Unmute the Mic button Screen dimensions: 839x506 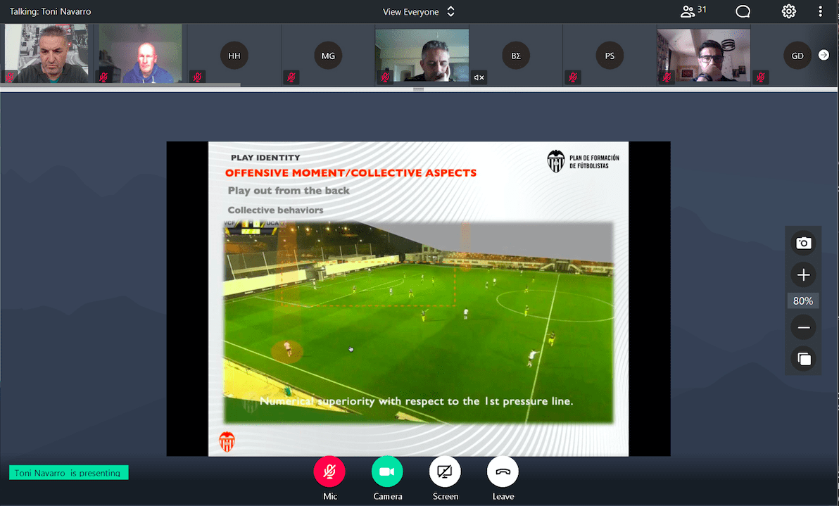(329, 472)
